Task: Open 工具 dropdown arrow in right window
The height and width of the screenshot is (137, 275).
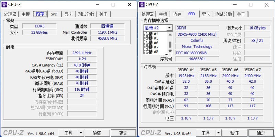Action: pyautogui.click(x=218, y=133)
